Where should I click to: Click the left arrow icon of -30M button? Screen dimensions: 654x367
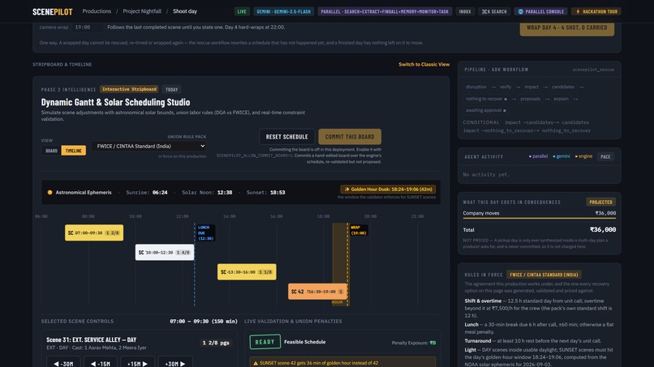coord(56,364)
